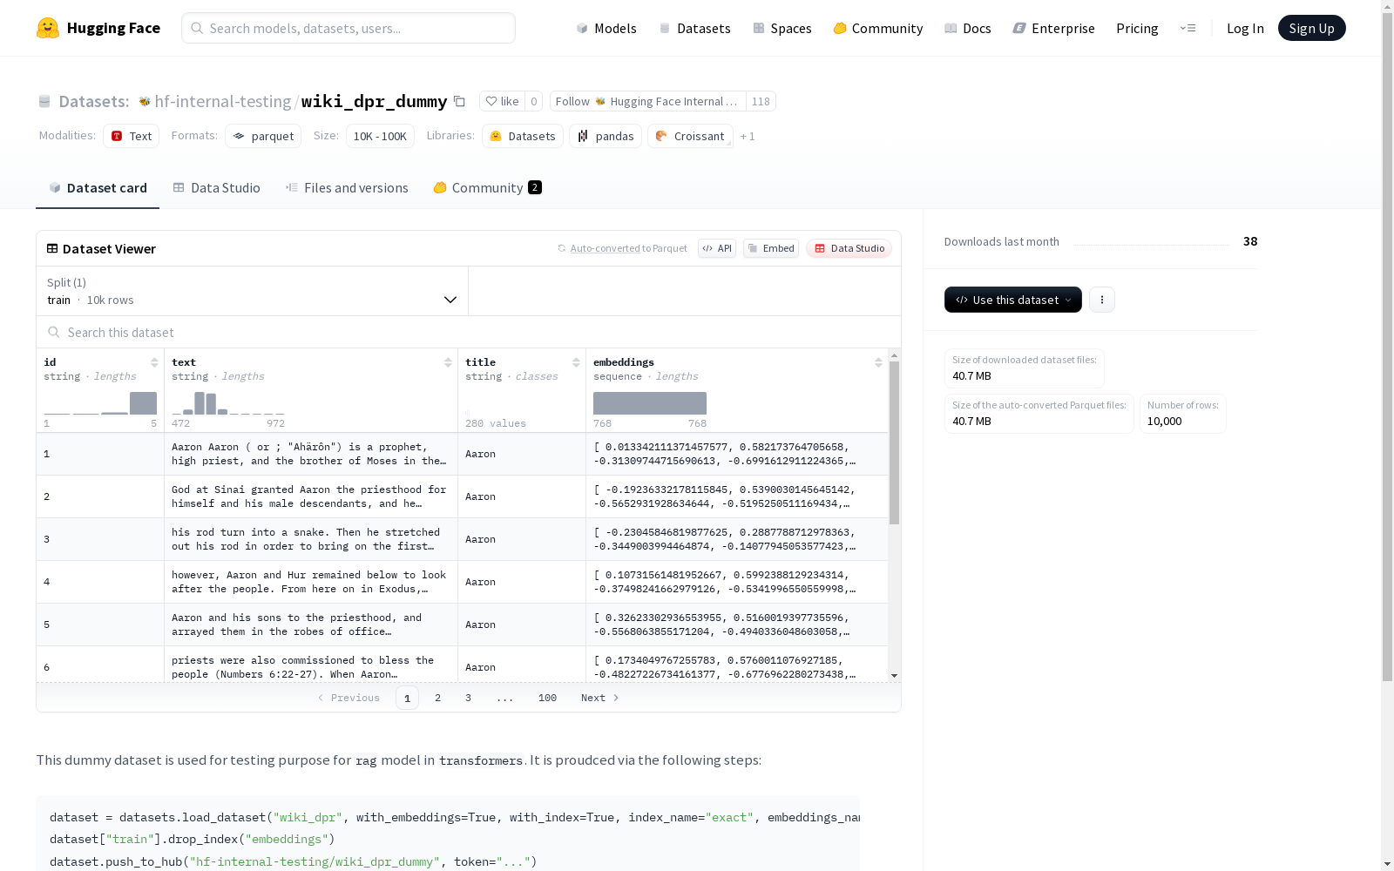Click the embeddings lengths histogram bar
The width and height of the screenshot is (1394, 871).
650,403
